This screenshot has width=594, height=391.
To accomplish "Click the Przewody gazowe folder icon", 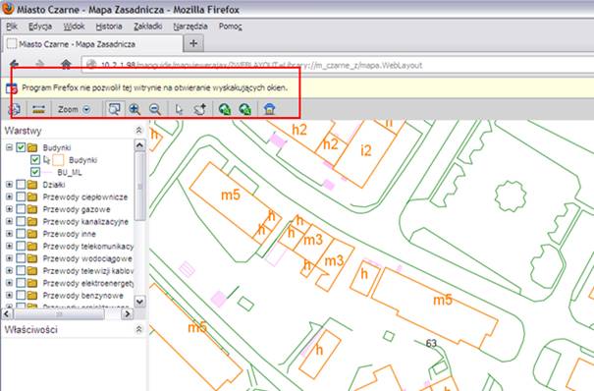I will point(32,209).
